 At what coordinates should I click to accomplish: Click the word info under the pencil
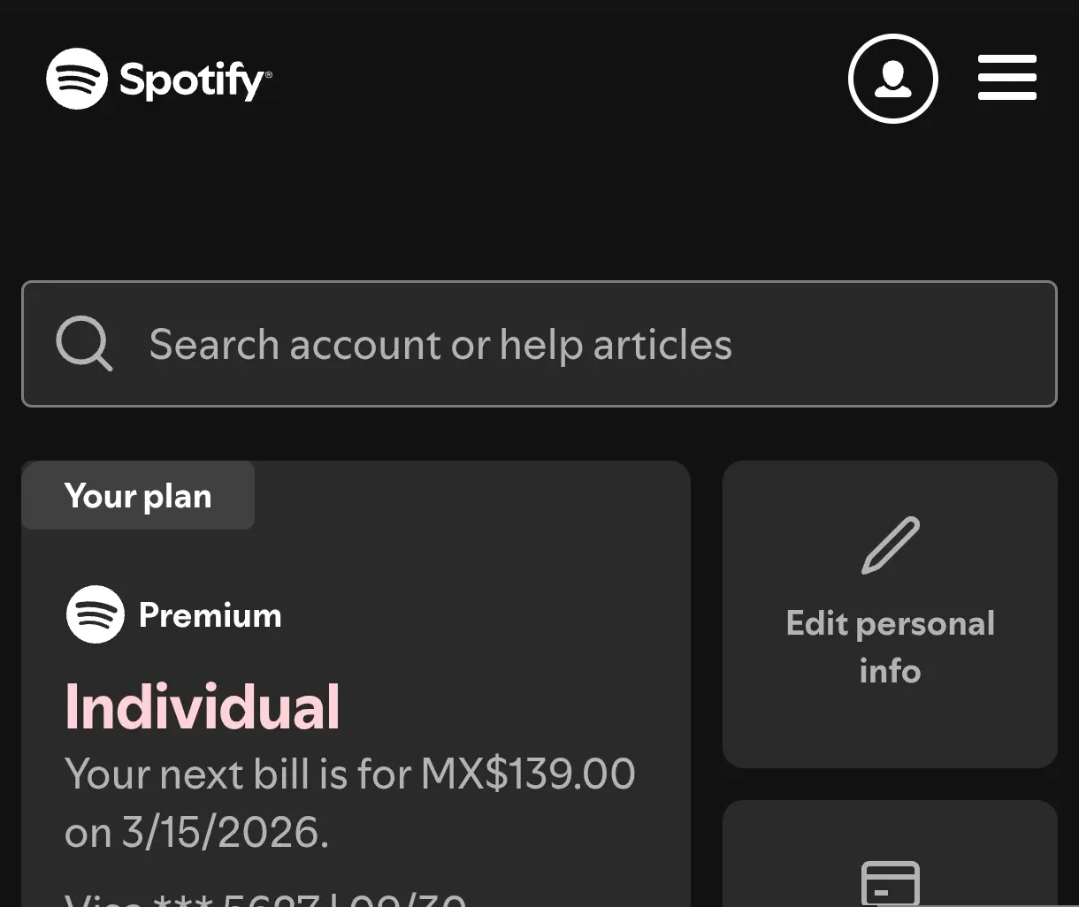point(890,671)
